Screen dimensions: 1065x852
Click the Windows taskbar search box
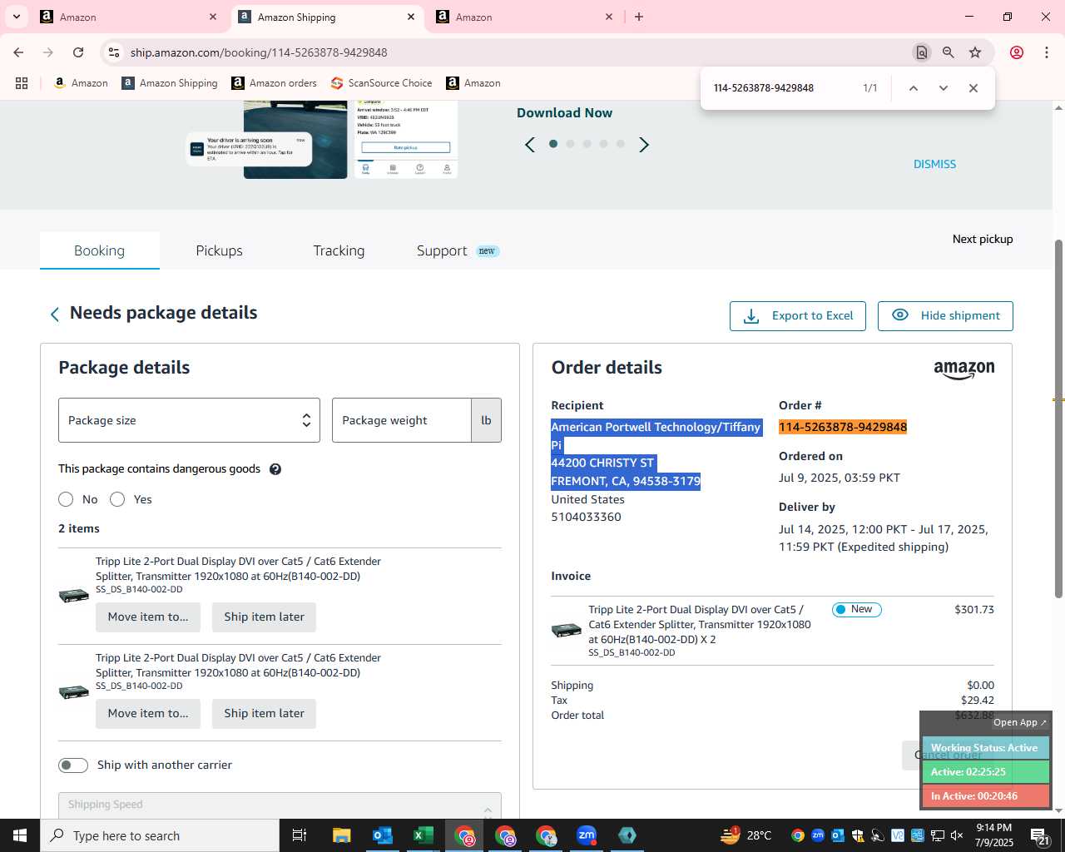160,835
